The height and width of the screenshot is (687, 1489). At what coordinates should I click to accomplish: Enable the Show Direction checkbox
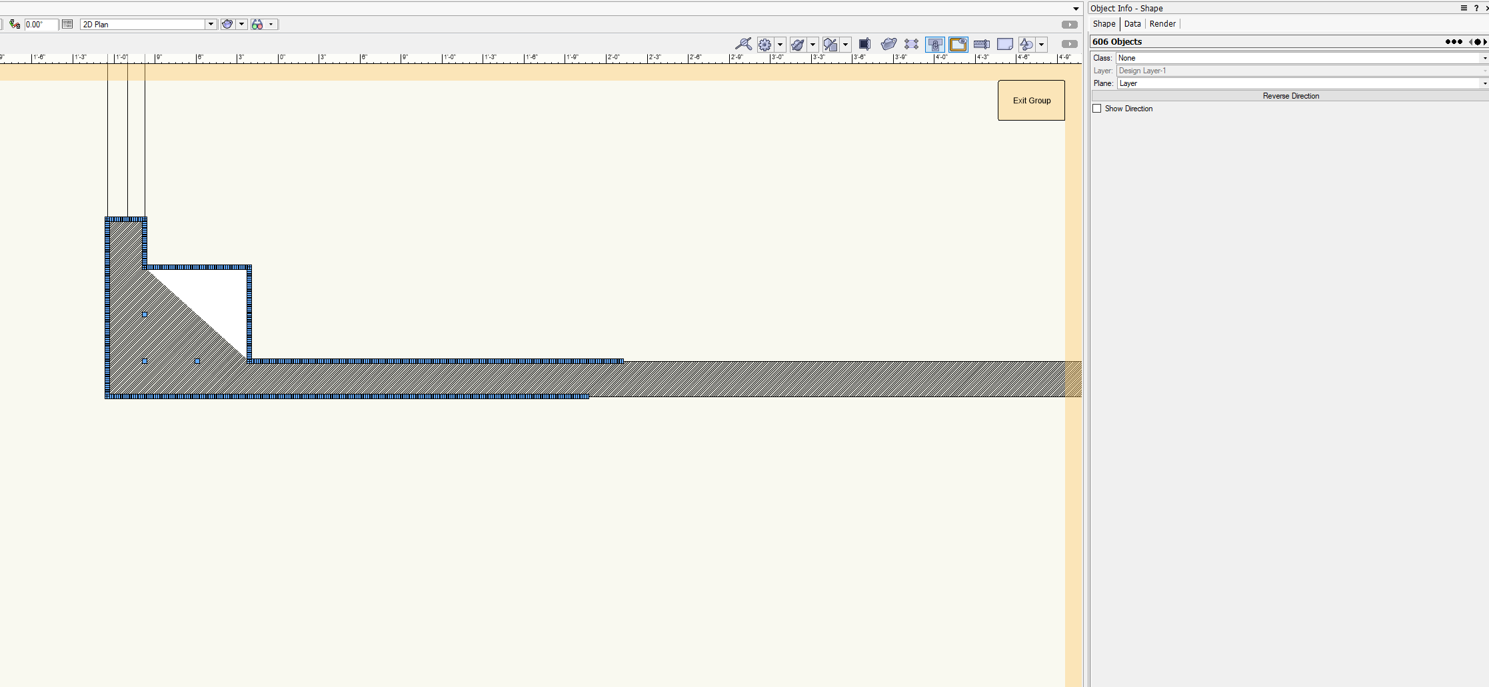pyautogui.click(x=1097, y=108)
